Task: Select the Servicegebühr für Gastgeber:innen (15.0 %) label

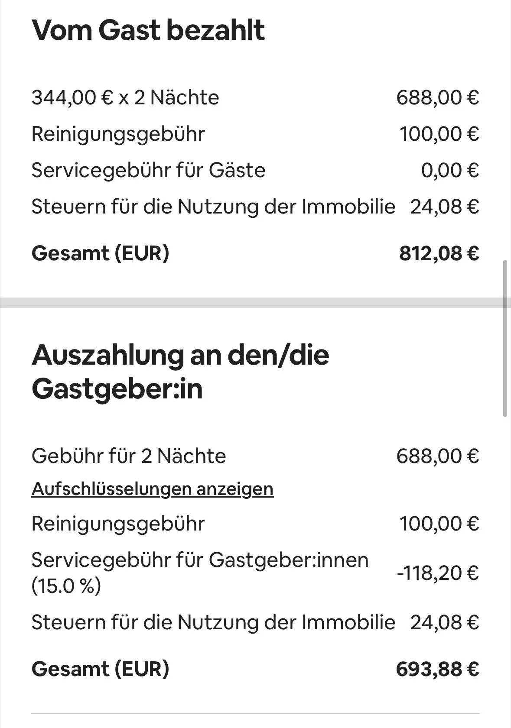Action: 200,573
